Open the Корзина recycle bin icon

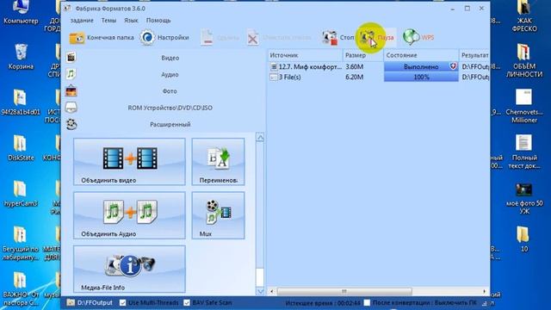(21, 56)
